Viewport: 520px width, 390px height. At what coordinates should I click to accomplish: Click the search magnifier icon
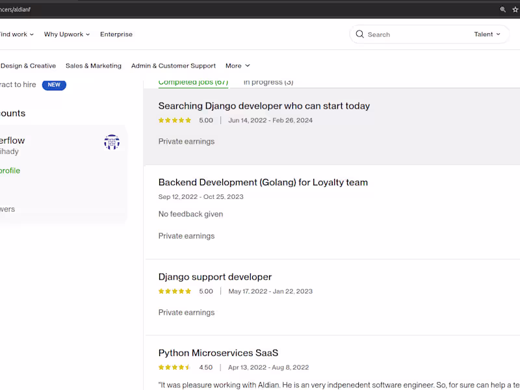(359, 34)
